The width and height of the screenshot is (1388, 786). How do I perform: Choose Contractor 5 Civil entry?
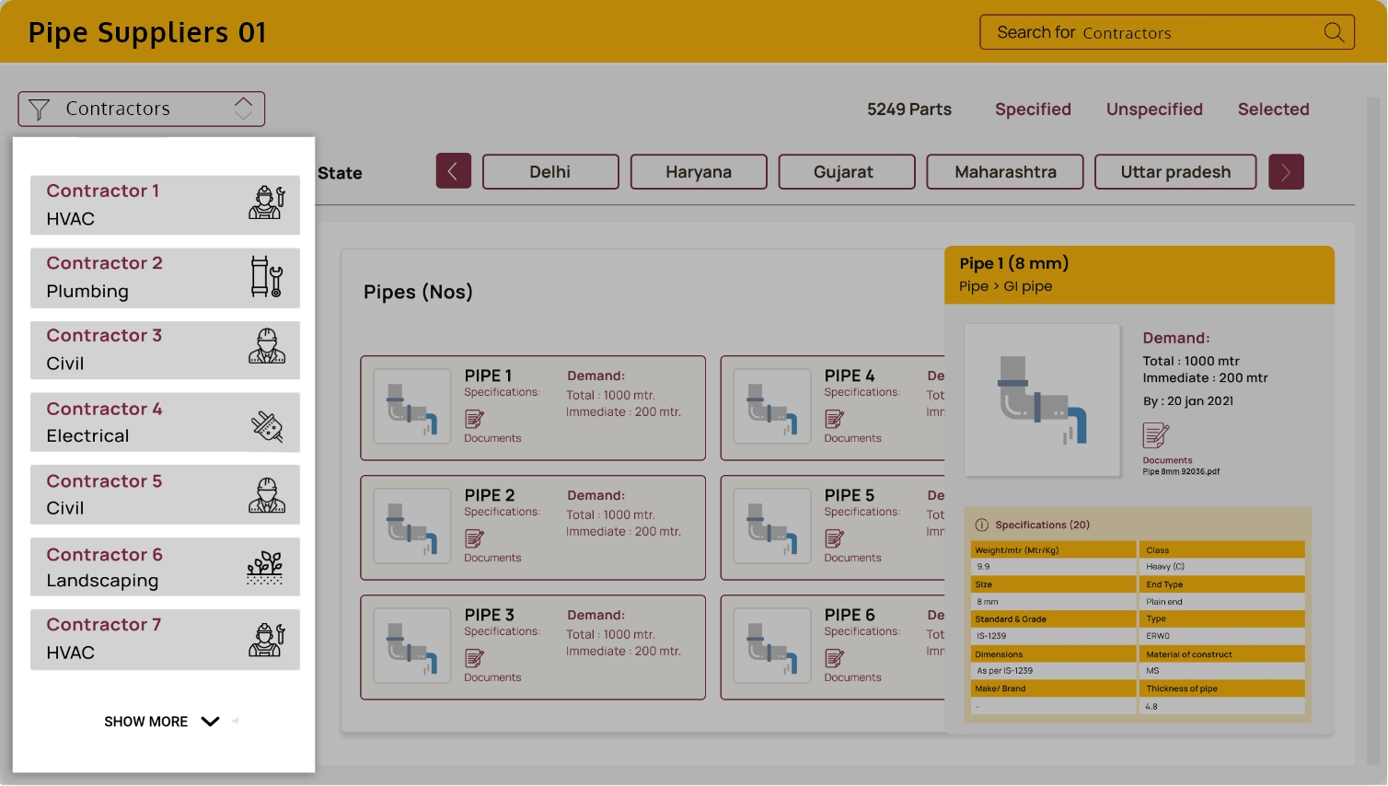(165, 494)
